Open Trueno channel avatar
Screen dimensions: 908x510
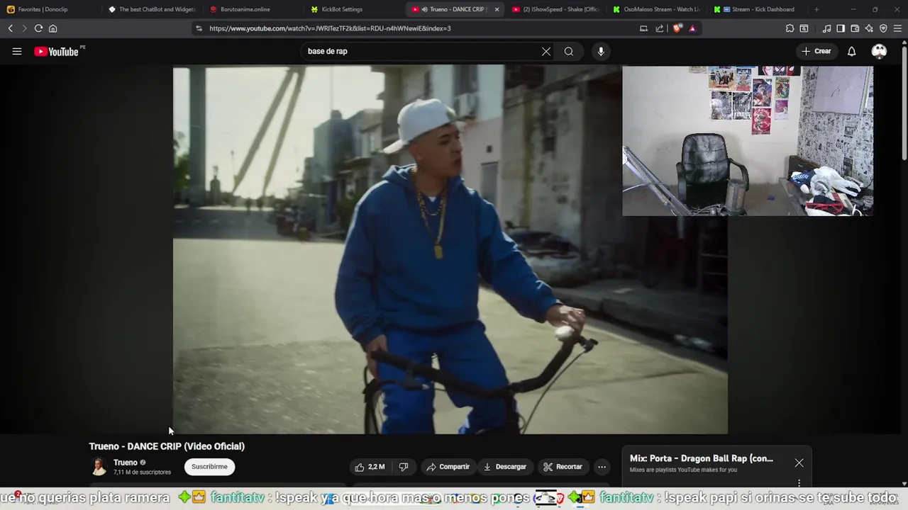click(x=99, y=466)
